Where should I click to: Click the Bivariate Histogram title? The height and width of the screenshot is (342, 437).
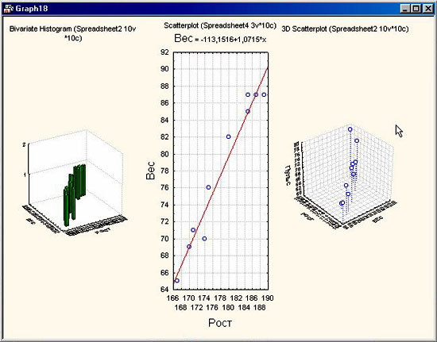pyautogui.click(x=73, y=33)
